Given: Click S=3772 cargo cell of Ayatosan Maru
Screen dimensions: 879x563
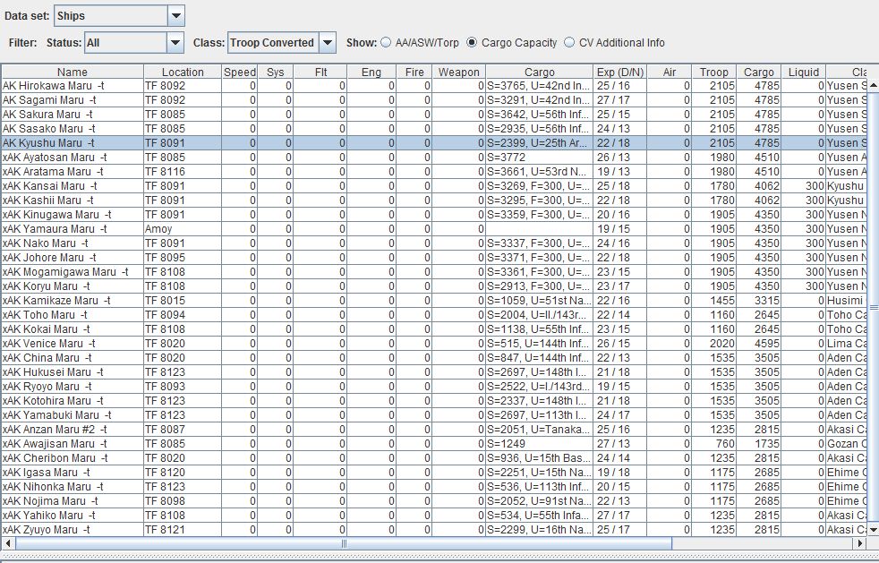Looking at the screenshot, I should click(x=539, y=158).
